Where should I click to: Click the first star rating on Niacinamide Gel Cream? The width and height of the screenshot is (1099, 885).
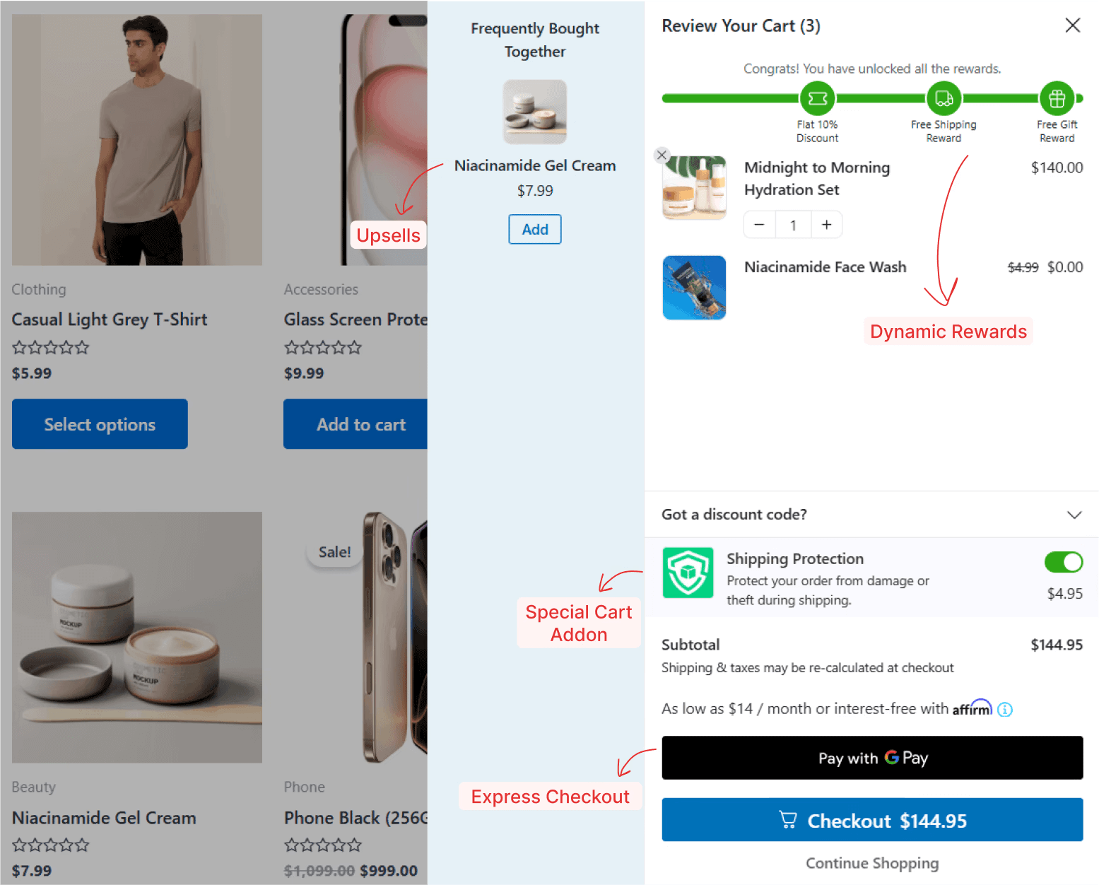pos(17,845)
